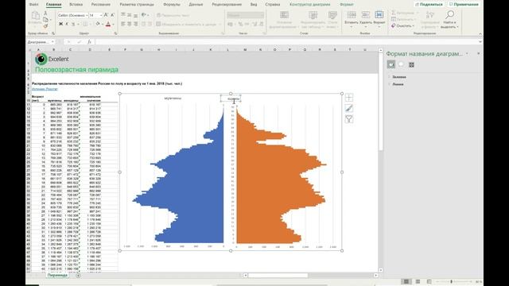Close the Формат названия диаграммы pane
509x286 pixels.
coord(478,53)
